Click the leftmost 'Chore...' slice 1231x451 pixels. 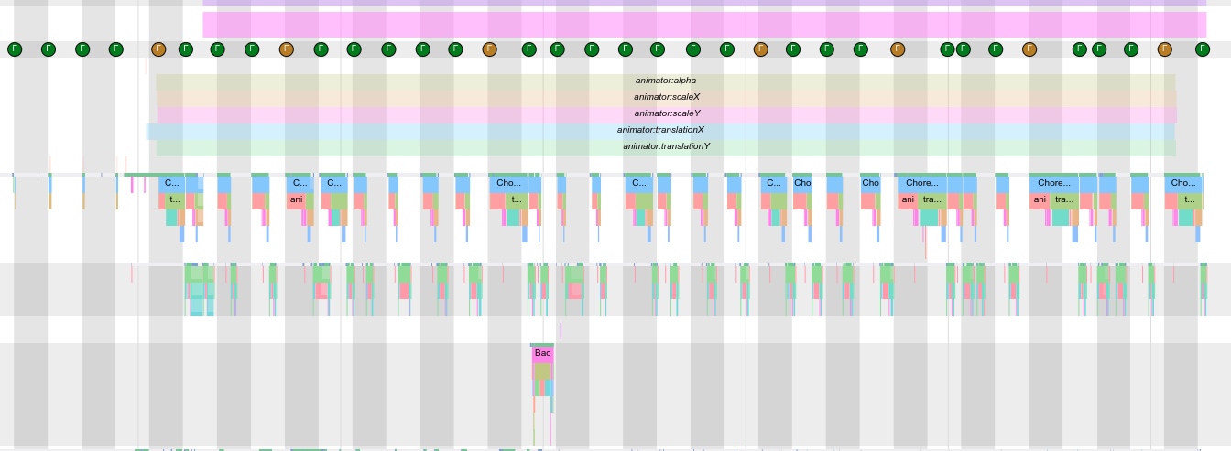[x=921, y=183]
